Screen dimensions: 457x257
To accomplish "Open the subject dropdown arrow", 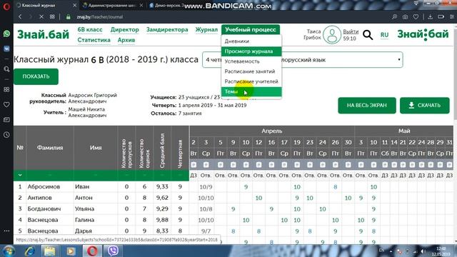I will point(399,60).
